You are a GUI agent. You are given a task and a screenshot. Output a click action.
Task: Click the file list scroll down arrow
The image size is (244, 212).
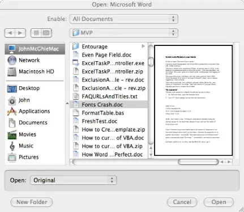151,155
